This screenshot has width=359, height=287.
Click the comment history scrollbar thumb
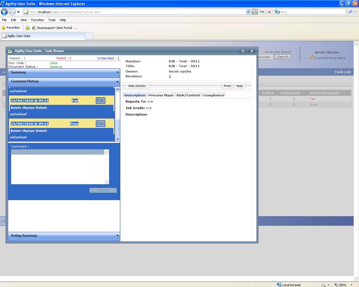(x=117, y=128)
